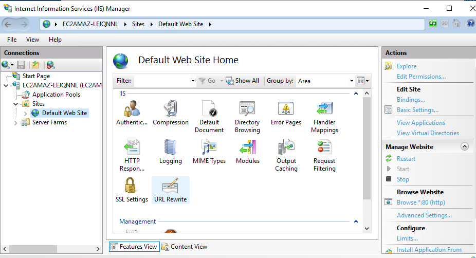476x258 pixels.
Task: Click Sites in the address breadcrumb
Action: pos(138,24)
